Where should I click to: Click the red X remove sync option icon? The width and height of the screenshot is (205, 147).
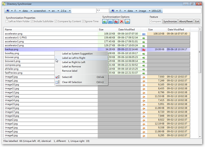[121, 21]
